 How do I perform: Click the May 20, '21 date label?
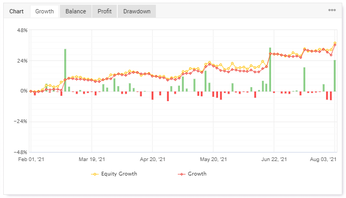(x=213, y=159)
